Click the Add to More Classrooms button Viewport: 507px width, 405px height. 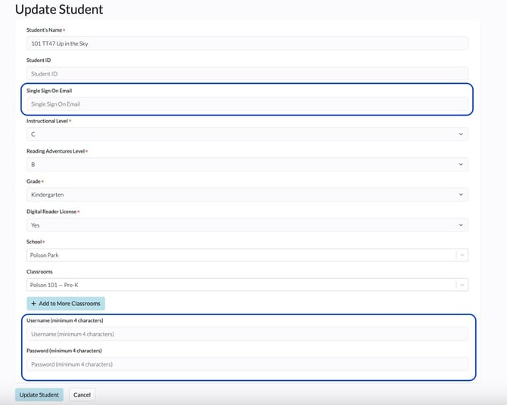(x=66, y=304)
